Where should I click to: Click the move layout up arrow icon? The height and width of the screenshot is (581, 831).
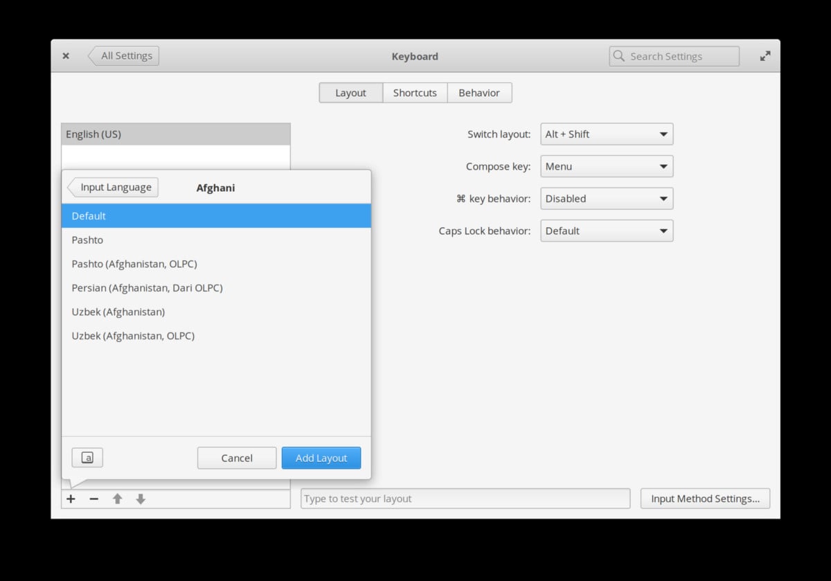click(x=117, y=499)
